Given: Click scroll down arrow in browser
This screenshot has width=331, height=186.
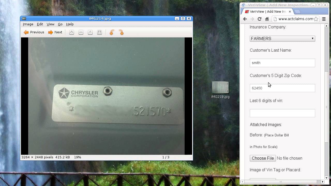Looking at the screenshot, I should click(326, 178).
